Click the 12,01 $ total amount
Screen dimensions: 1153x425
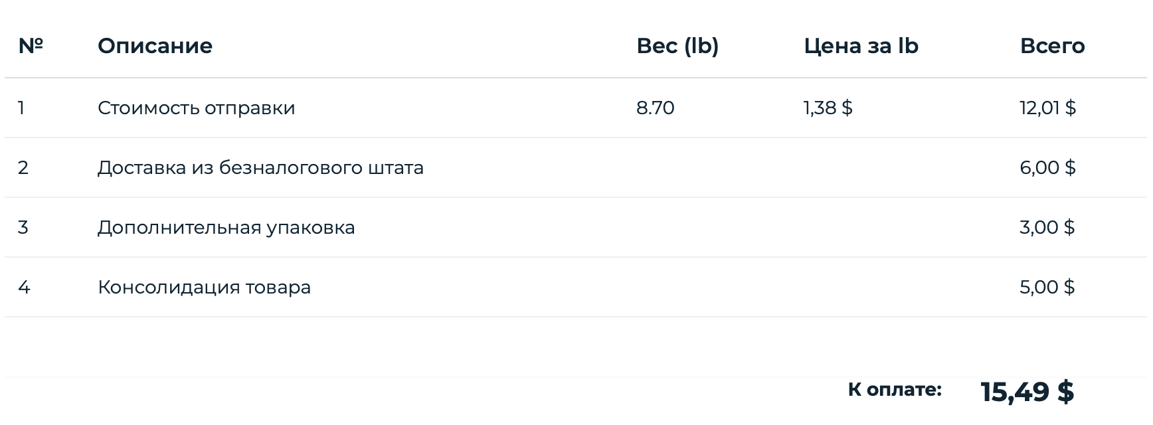1047,108
